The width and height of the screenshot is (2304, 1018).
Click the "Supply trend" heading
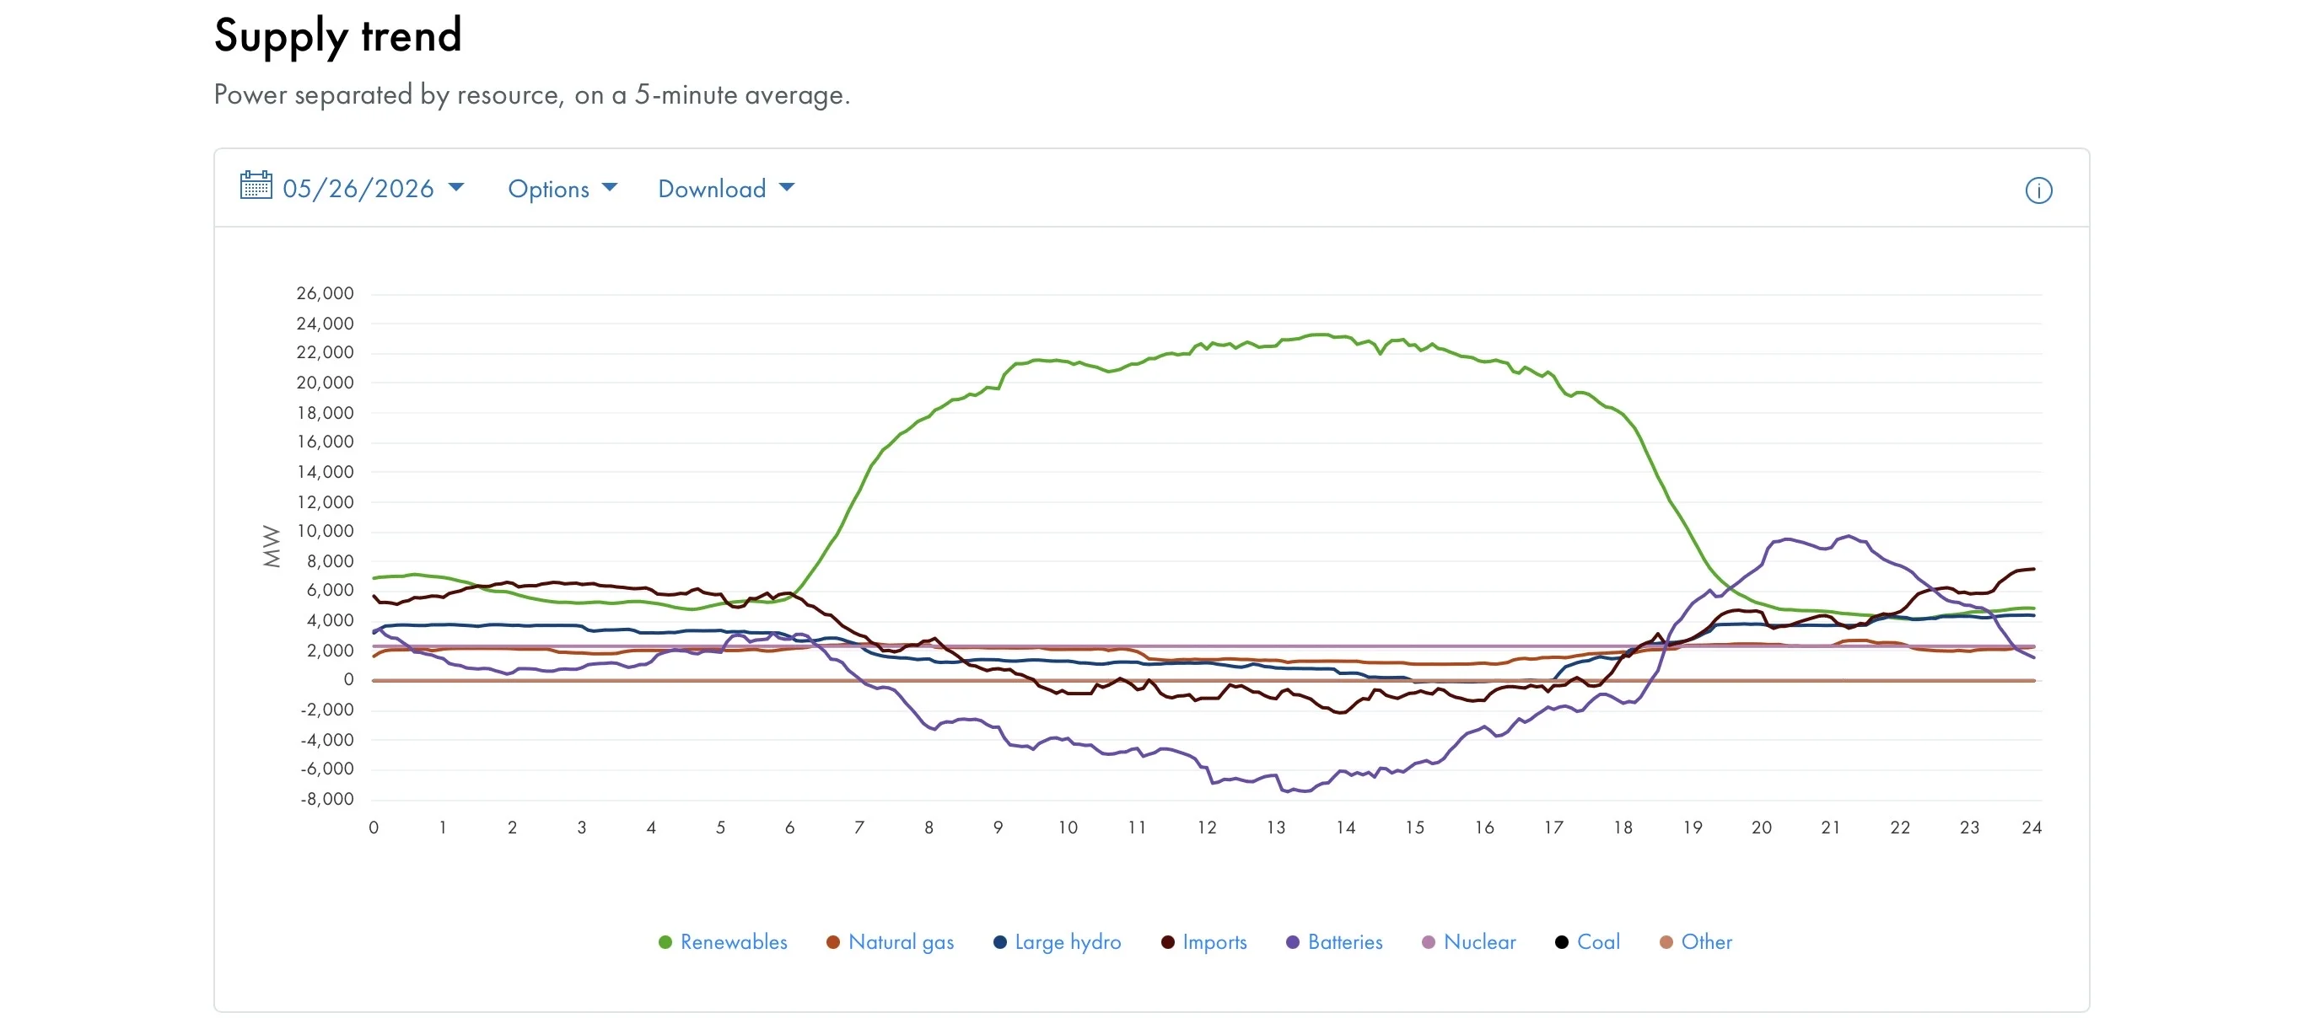coord(338,36)
